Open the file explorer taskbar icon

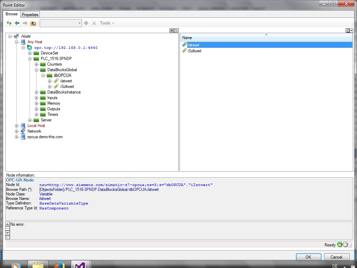tap(38, 265)
